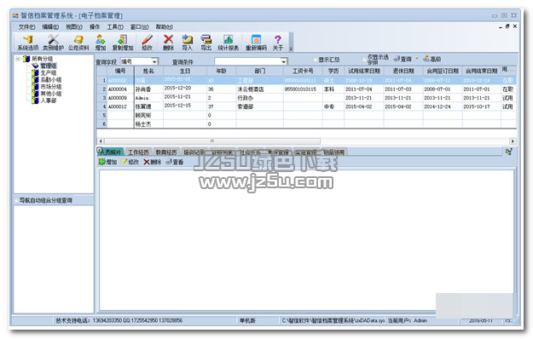Image resolution: width=533 pixels, height=339 pixels.
Task: Open small dropdown arrow next to 查询
Action: click(x=417, y=59)
